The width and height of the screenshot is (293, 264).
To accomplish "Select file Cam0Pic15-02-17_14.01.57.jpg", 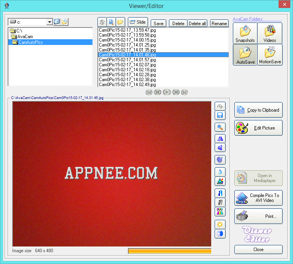I will tap(163, 60).
